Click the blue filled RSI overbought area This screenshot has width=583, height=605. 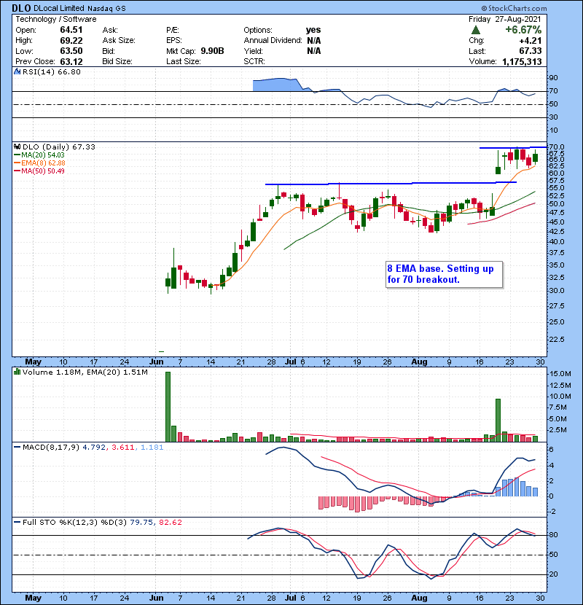click(277, 85)
